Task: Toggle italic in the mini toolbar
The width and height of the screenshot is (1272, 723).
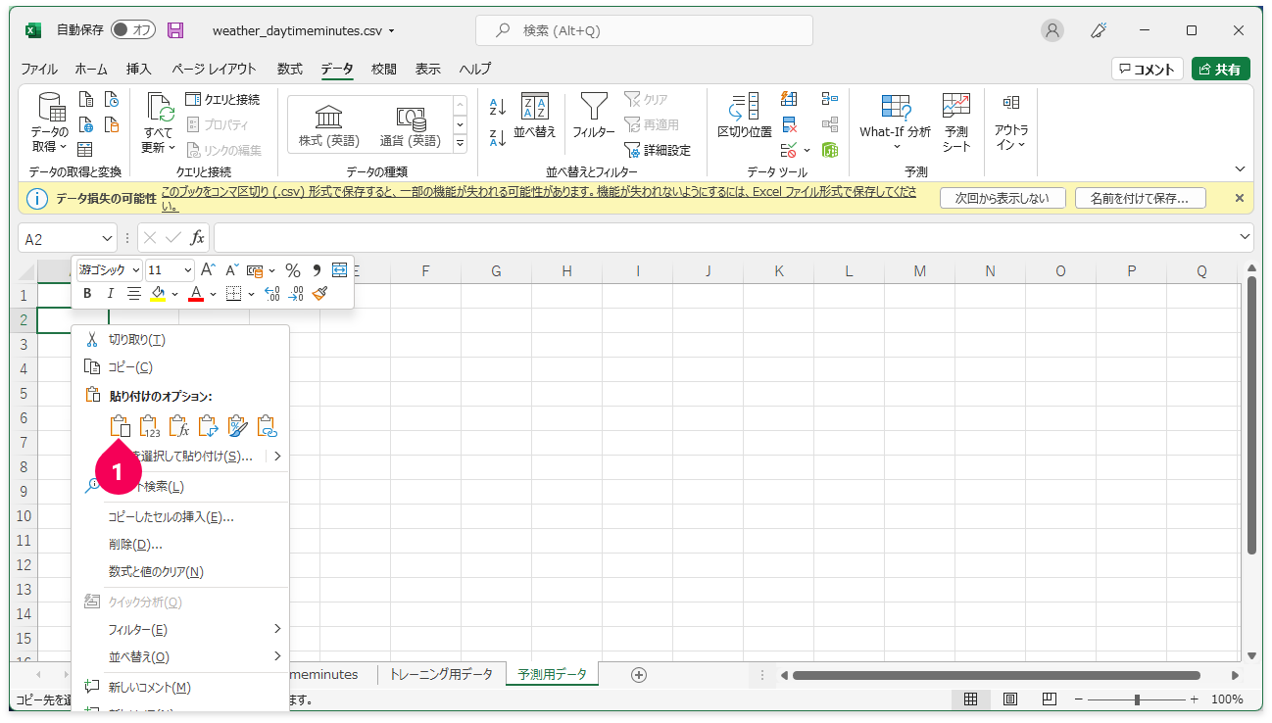Action: tap(111, 293)
